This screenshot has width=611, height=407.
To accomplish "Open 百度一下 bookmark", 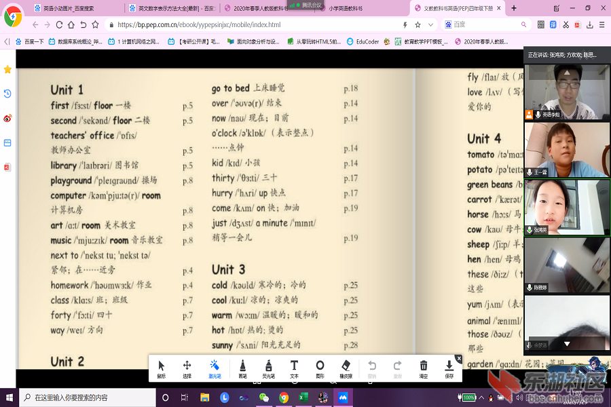I will 30,41.
